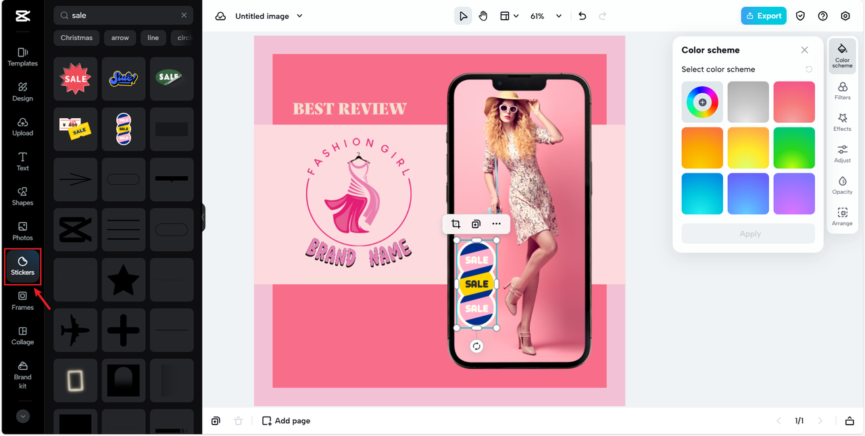865x436 pixels.
Task: Expand more sidebar options with down chevron
Action: pyautogui.click(x=23, y=416)
